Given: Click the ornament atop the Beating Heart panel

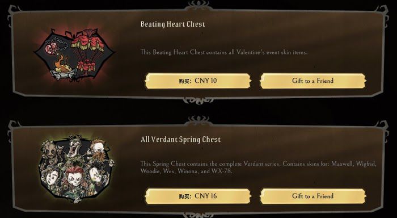Looking at the screenshot, I should (x=198, y=5).
